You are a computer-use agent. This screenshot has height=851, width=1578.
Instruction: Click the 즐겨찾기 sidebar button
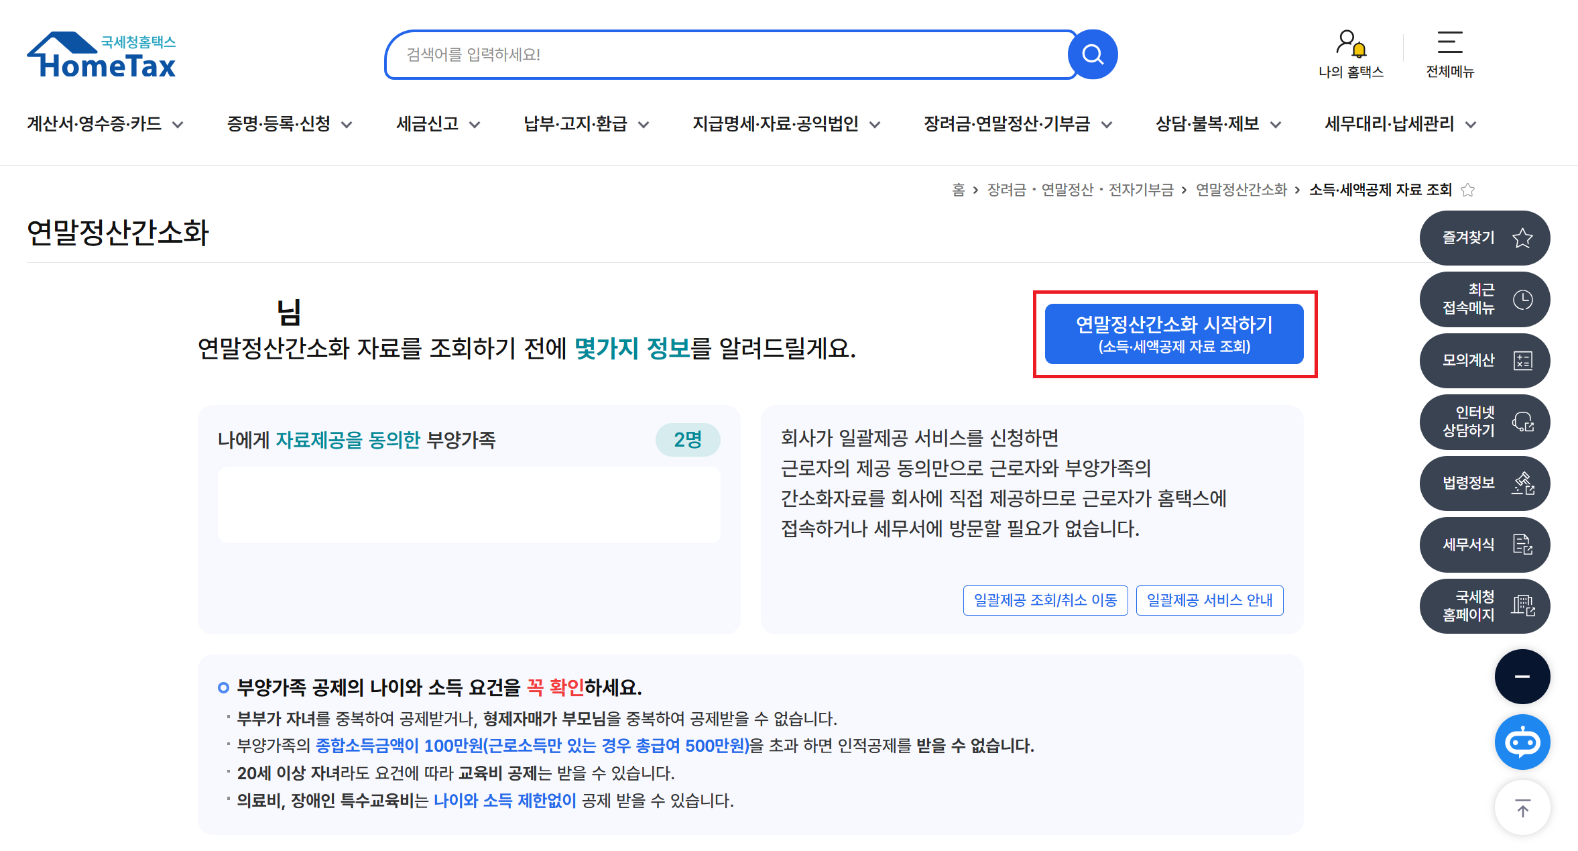tap(1485, 238)
